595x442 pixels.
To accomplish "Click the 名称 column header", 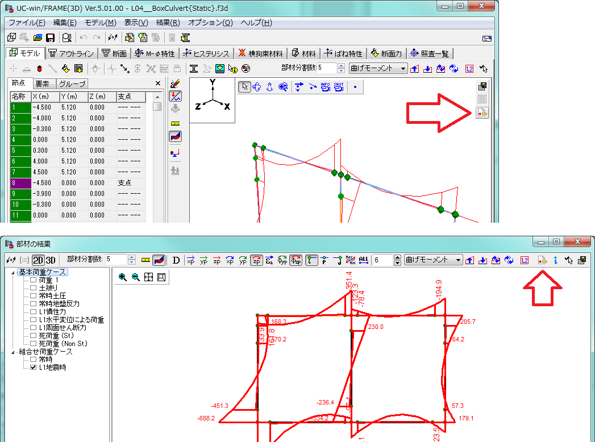I will [x=20, y=97].
